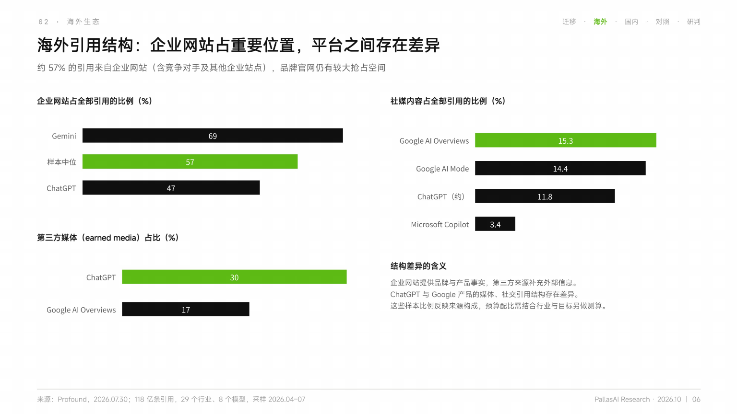Screen dimensions: 737x414
Task: Select the green 海外 navigation tab
Action: tap(600, 22)
